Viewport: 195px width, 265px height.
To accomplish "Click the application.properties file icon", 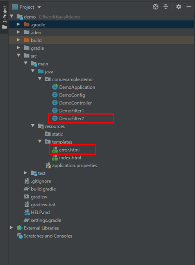I will pyautogui.click(x=48, y=165).
